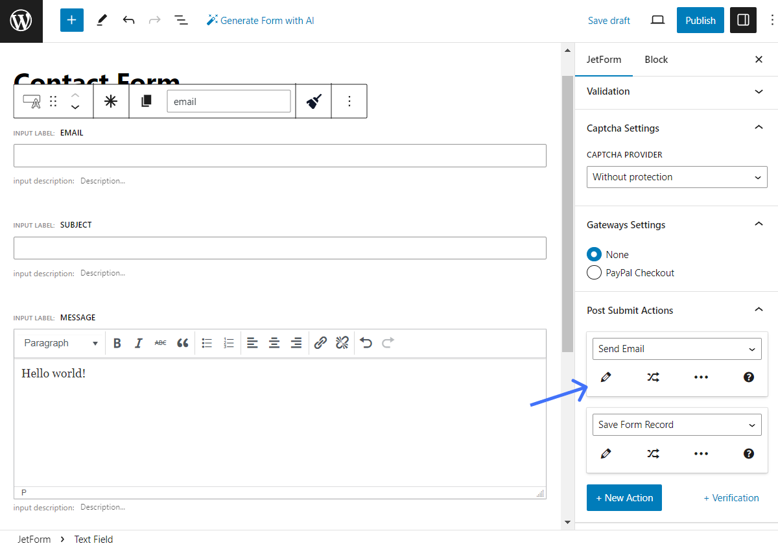The width and height of the screenshot is (778, 546).
Task: Switch to the JetForm tab
Action: coord(604,60)
